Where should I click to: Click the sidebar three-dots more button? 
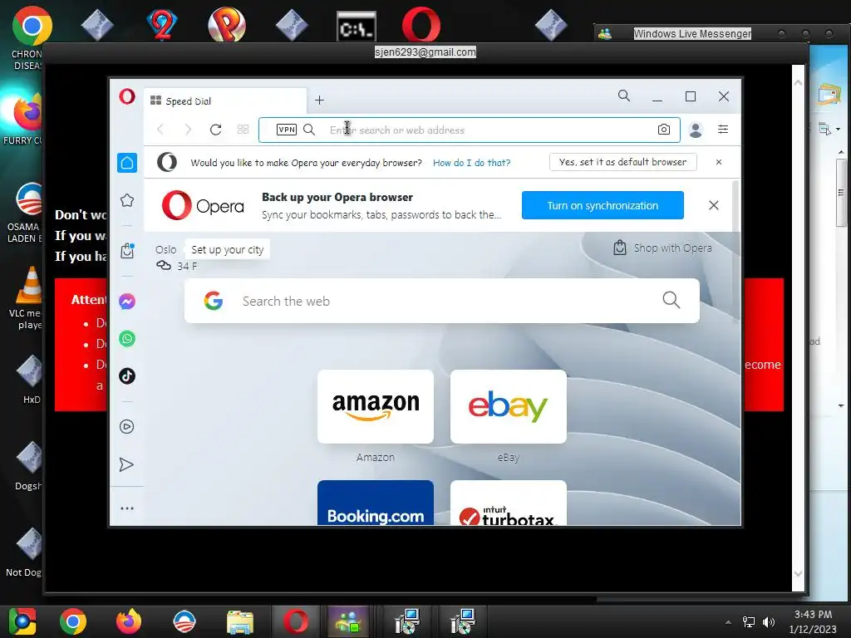coord(127,508)
